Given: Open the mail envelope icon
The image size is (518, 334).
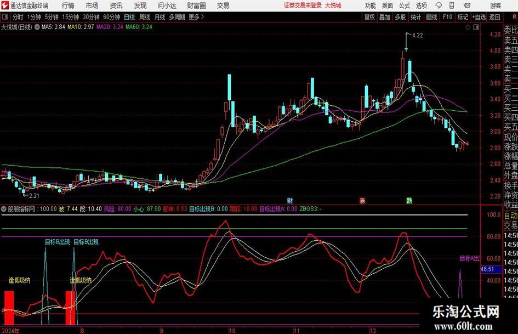Looking at the screenshot, I should pyautogui.click(x=467, y=5).
